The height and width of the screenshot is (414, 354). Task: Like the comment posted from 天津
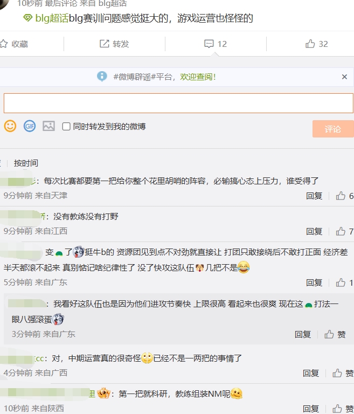coord(341,196)
